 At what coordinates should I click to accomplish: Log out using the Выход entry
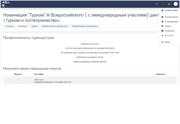pos(167,42)
